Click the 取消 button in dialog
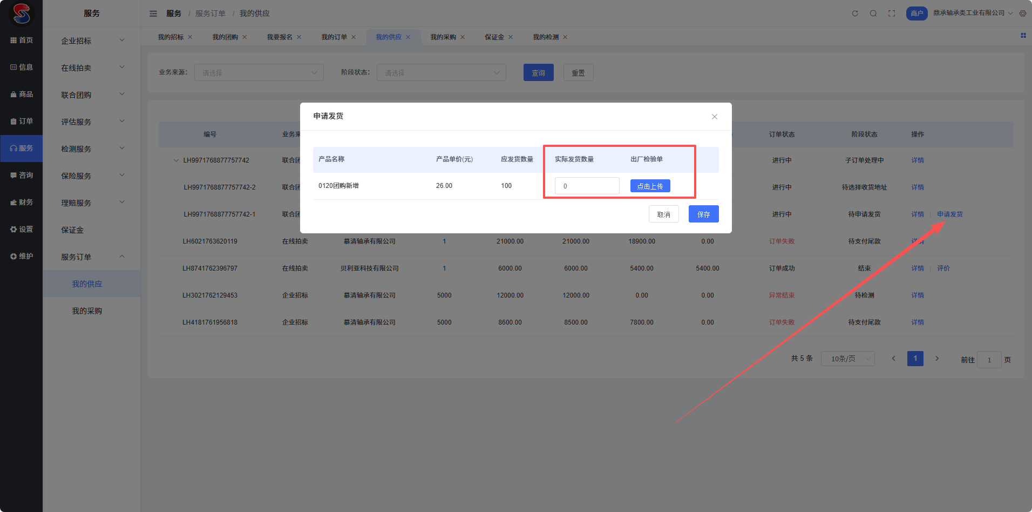 pos(663,214)
